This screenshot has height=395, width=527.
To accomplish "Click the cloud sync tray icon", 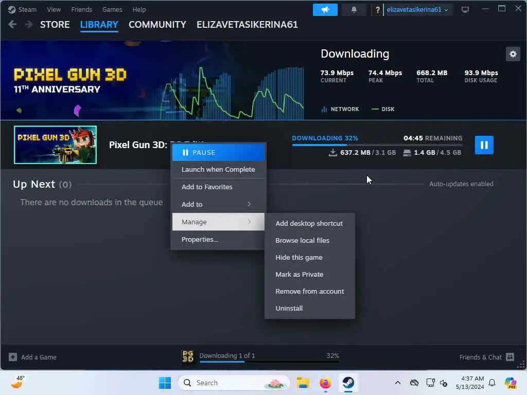I will click(414, 383).
